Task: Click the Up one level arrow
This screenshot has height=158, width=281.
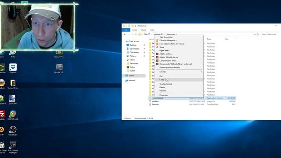Action: (136, 34)
